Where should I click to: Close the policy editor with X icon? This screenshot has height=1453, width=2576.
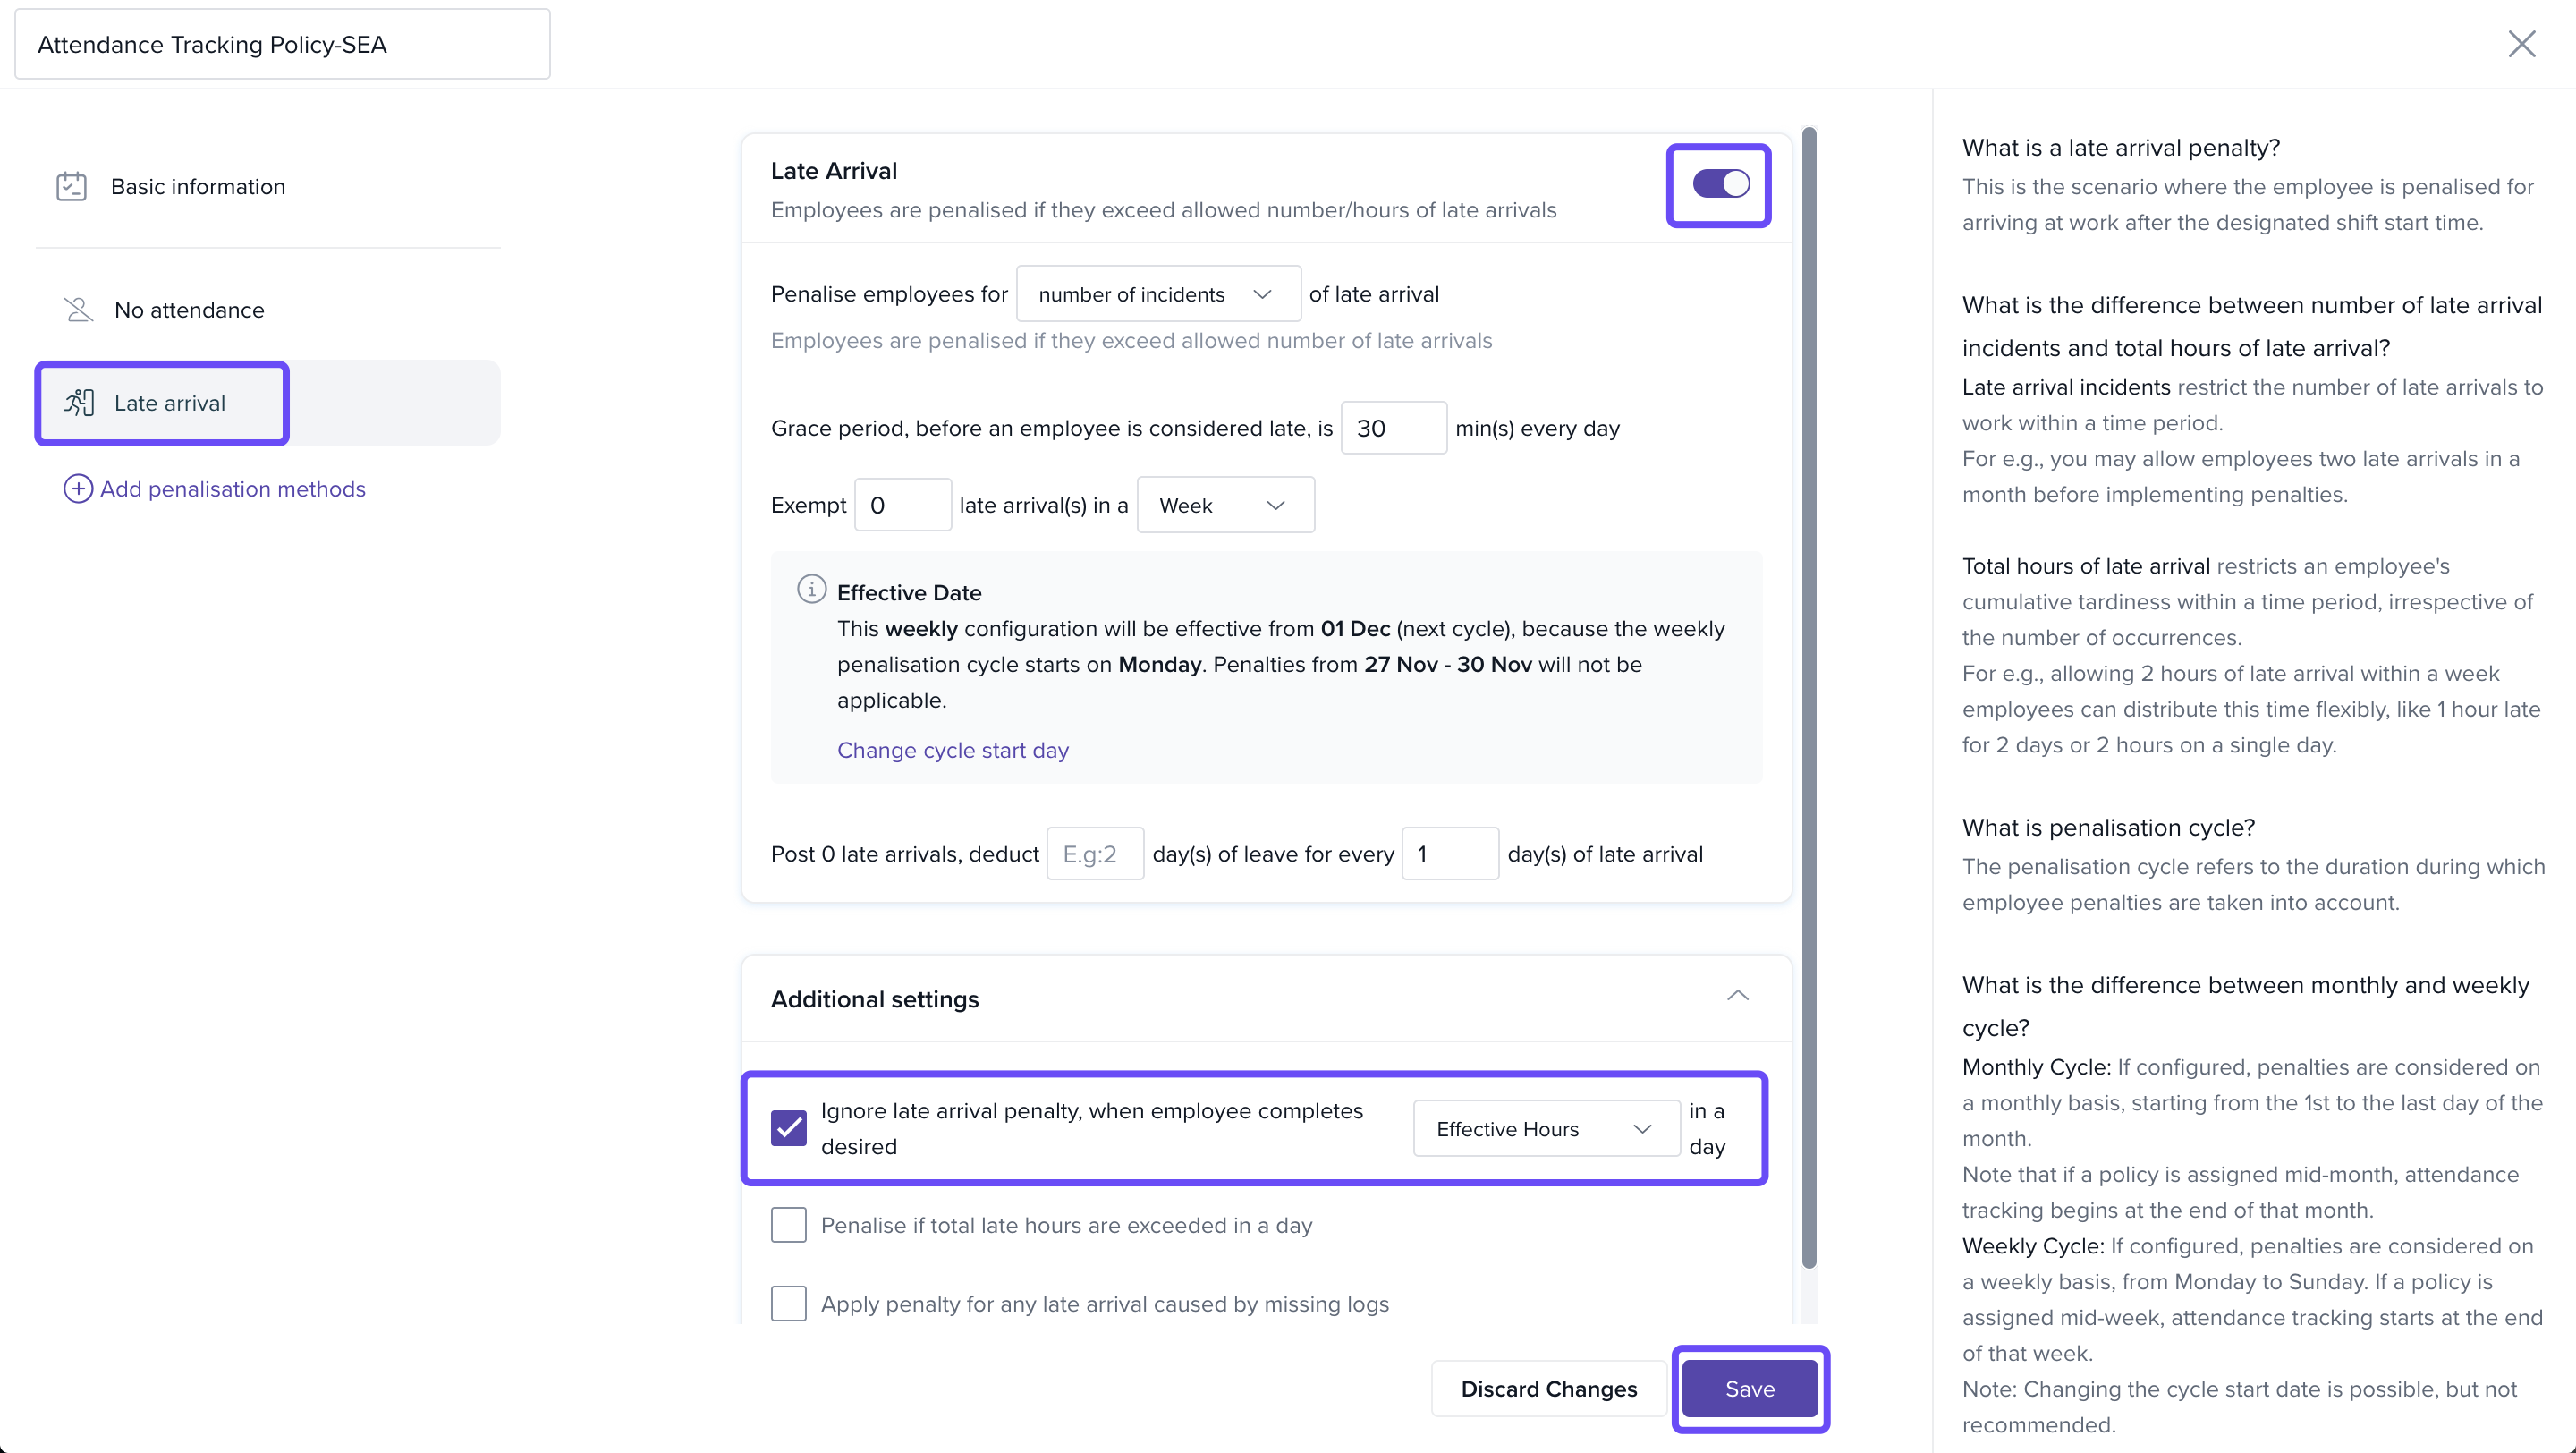2521,44
